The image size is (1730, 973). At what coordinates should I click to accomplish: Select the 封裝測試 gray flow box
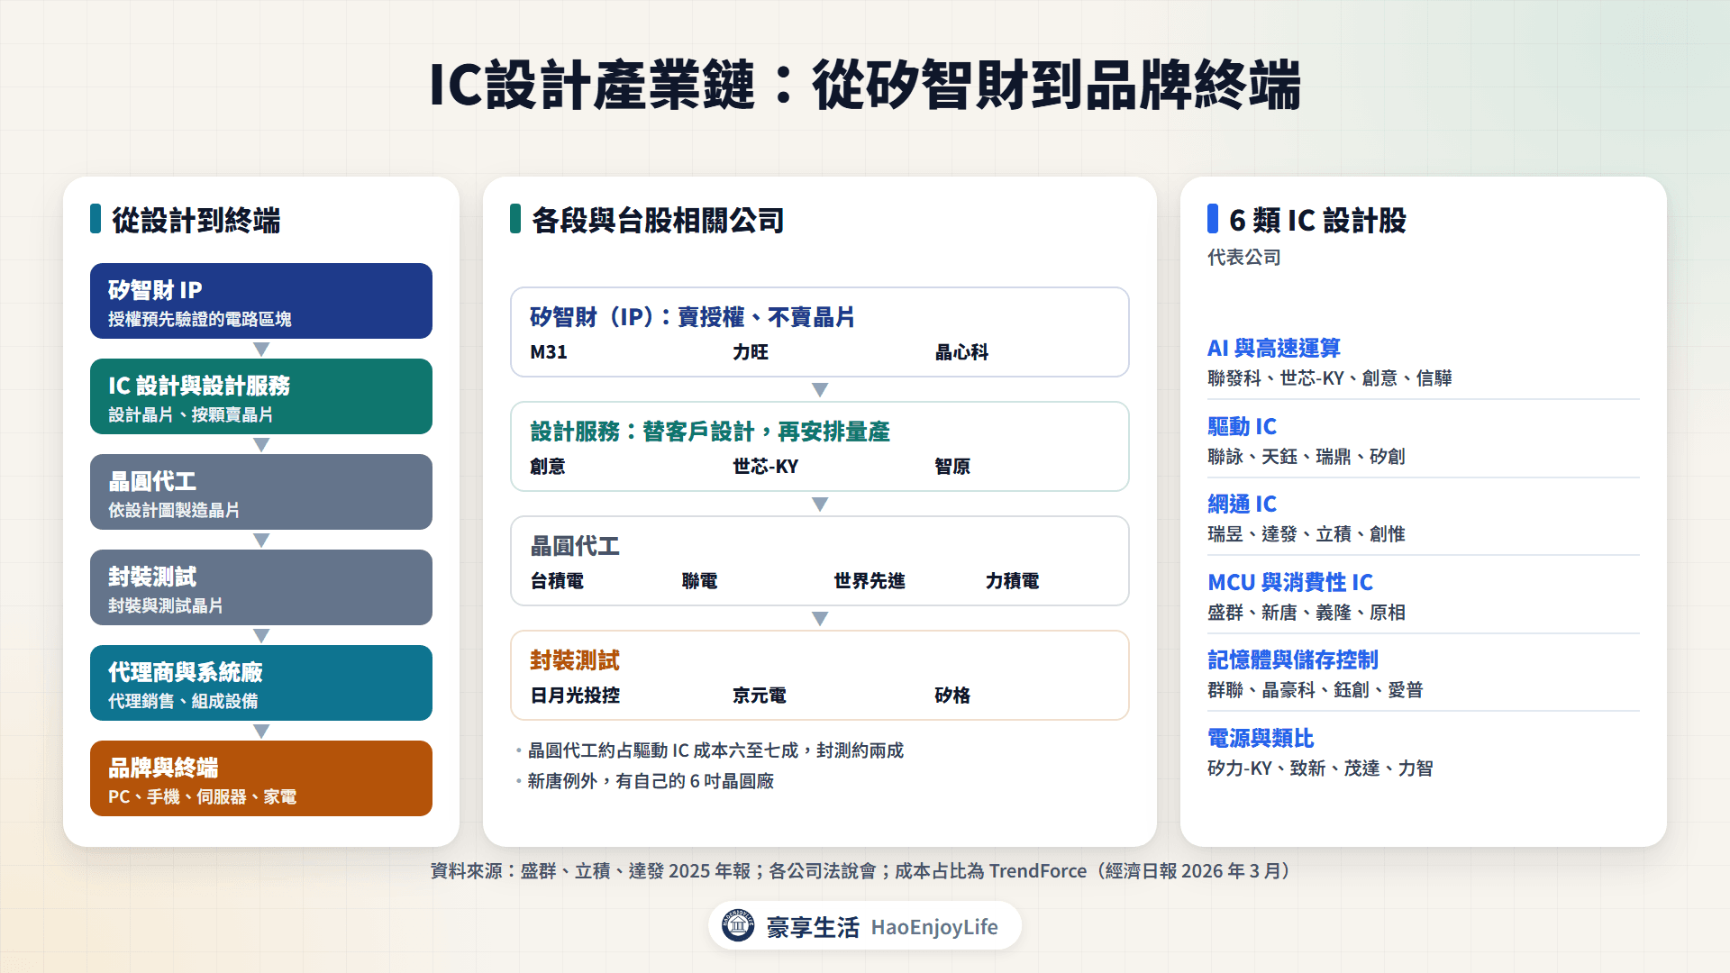pyautogui.click(x=261, y=587)
